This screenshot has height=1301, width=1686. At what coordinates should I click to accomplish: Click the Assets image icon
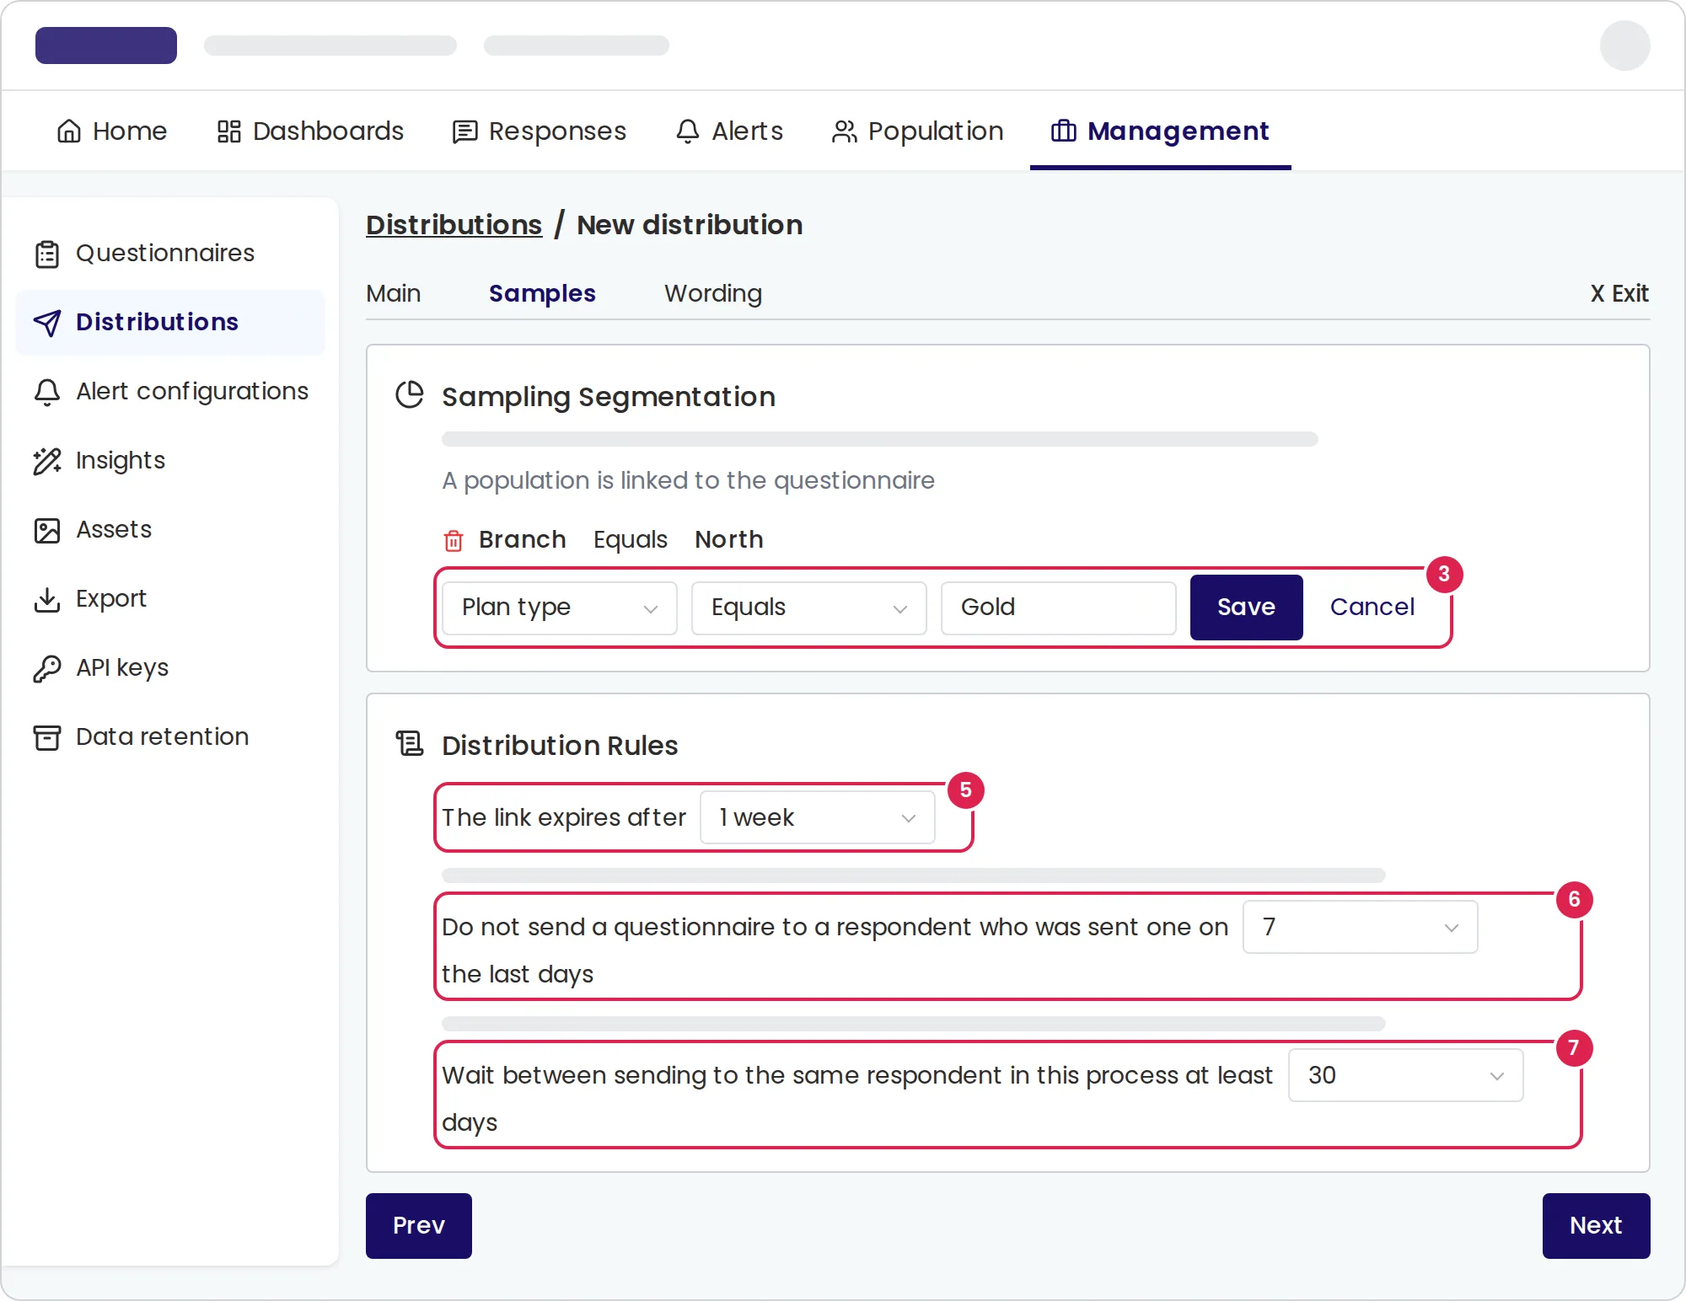pyautogui.click(x=47, y=530)
